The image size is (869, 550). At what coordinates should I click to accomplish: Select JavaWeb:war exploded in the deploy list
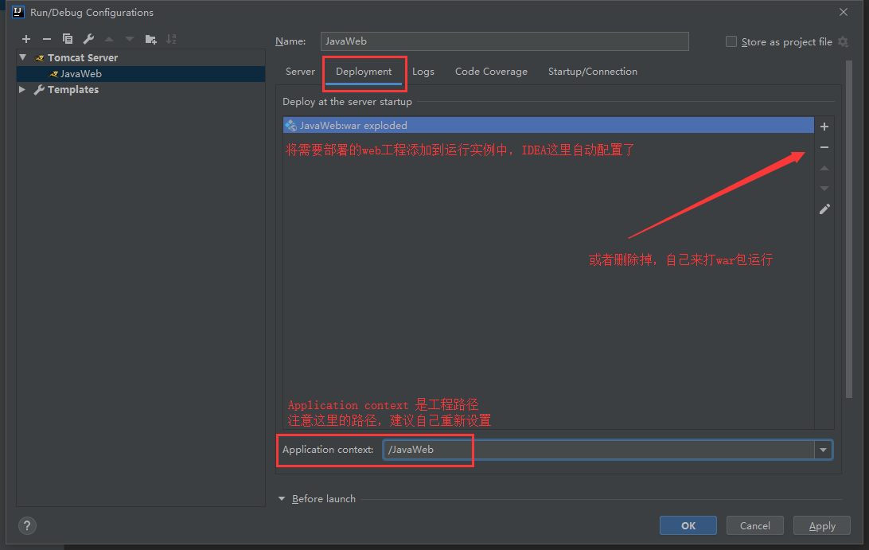click(x=548, y=125)
